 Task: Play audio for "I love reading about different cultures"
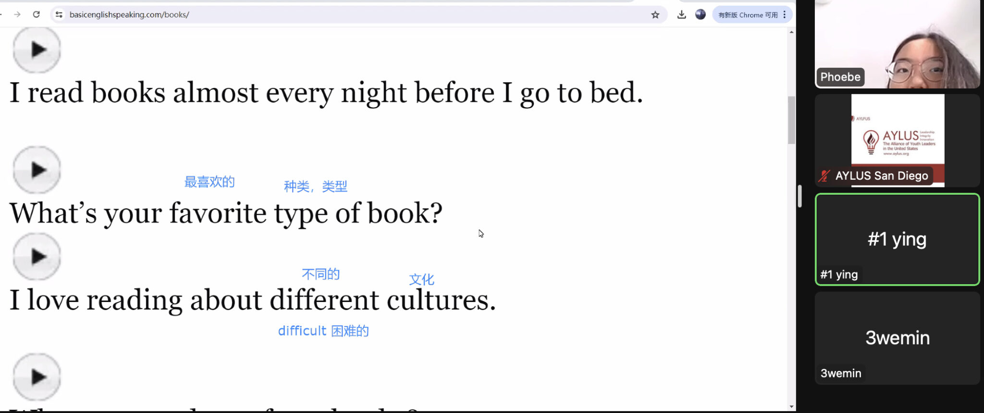point(37,257)
